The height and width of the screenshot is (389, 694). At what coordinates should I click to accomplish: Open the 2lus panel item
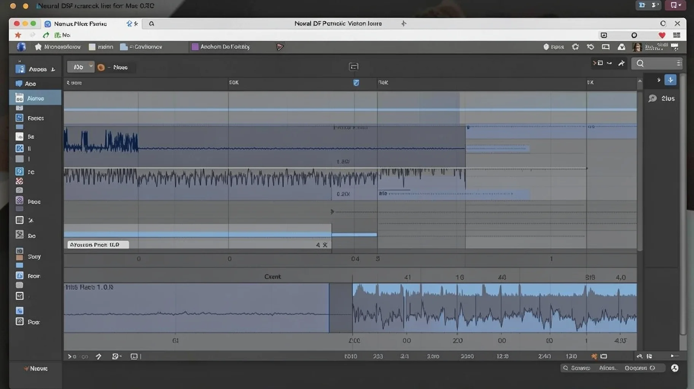click(662, 98)
